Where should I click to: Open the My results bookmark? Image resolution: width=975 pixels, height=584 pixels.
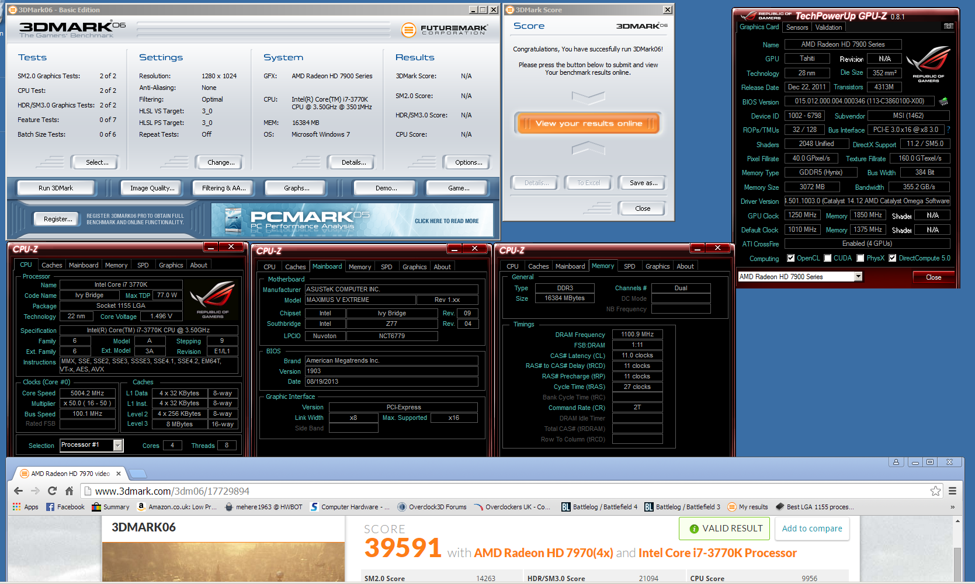[x=748, y=507]
